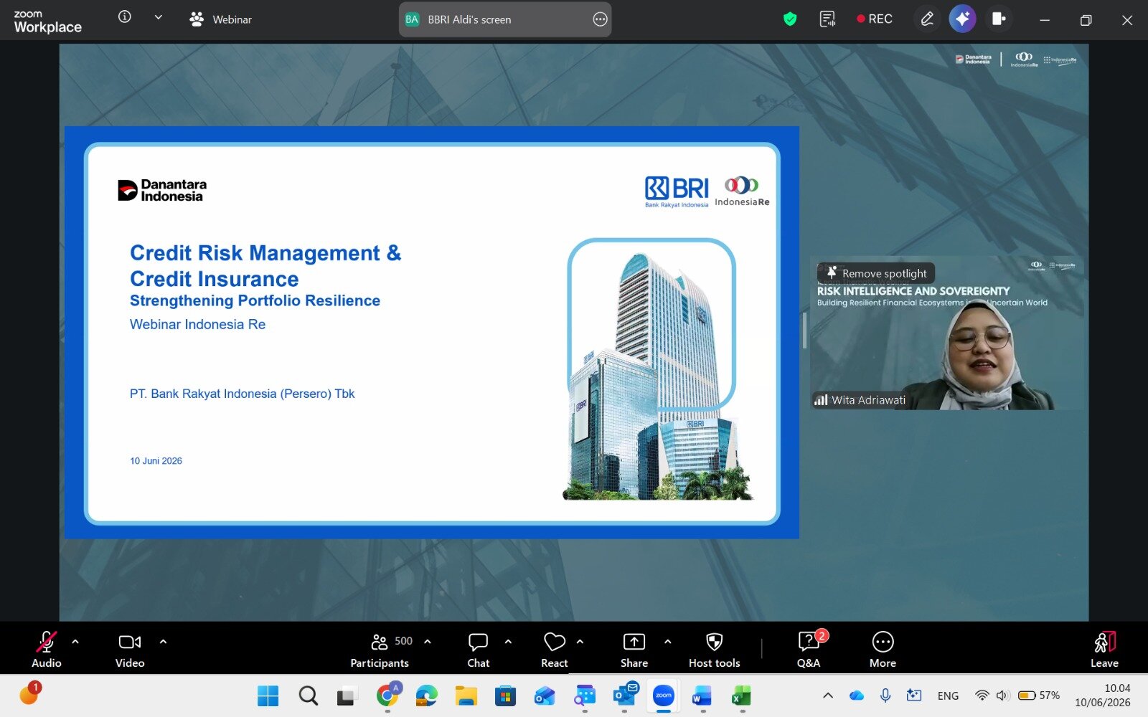Unmute the microphone with Audio button
This screenshot has height=717, width=1148.
tap(47, 650)
